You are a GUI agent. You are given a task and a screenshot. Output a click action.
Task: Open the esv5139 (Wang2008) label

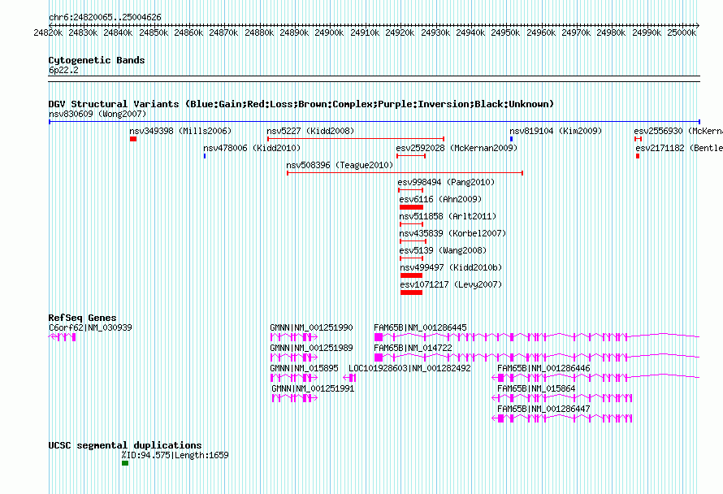[x=443, y=250]
